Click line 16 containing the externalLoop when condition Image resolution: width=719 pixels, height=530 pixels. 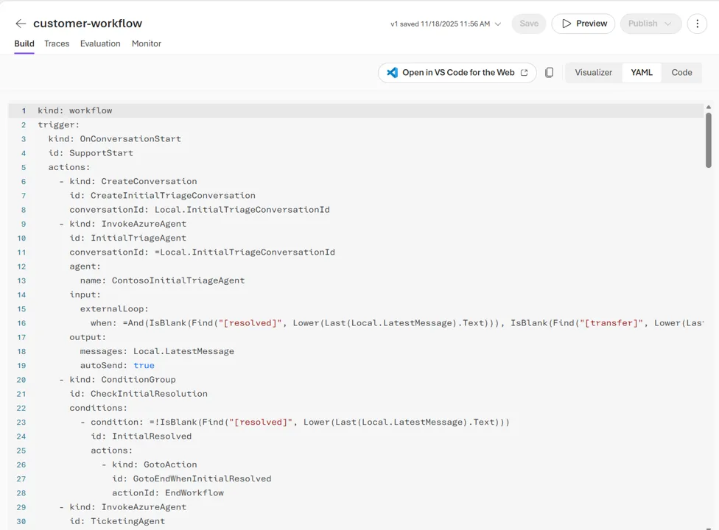(x=368, y=323)
